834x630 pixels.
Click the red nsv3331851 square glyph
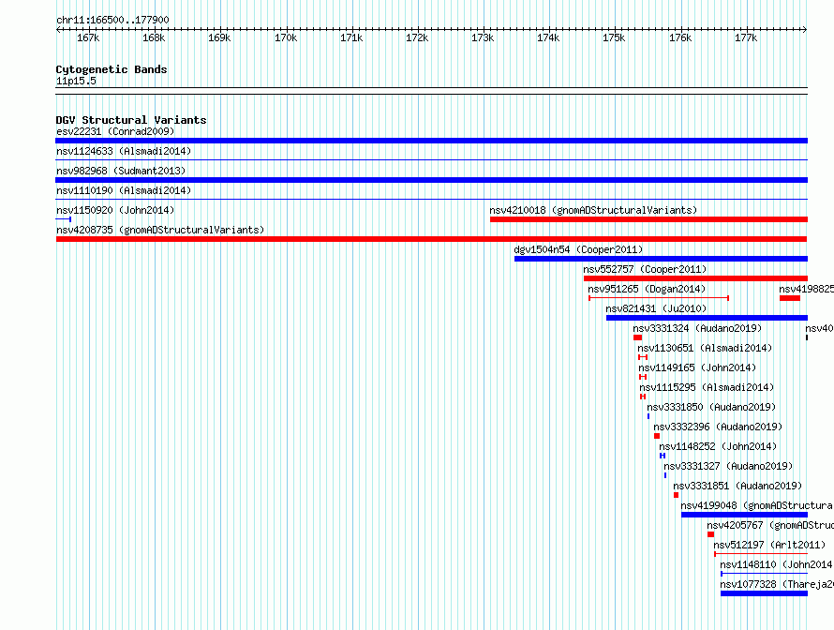[x=676, y=495]
